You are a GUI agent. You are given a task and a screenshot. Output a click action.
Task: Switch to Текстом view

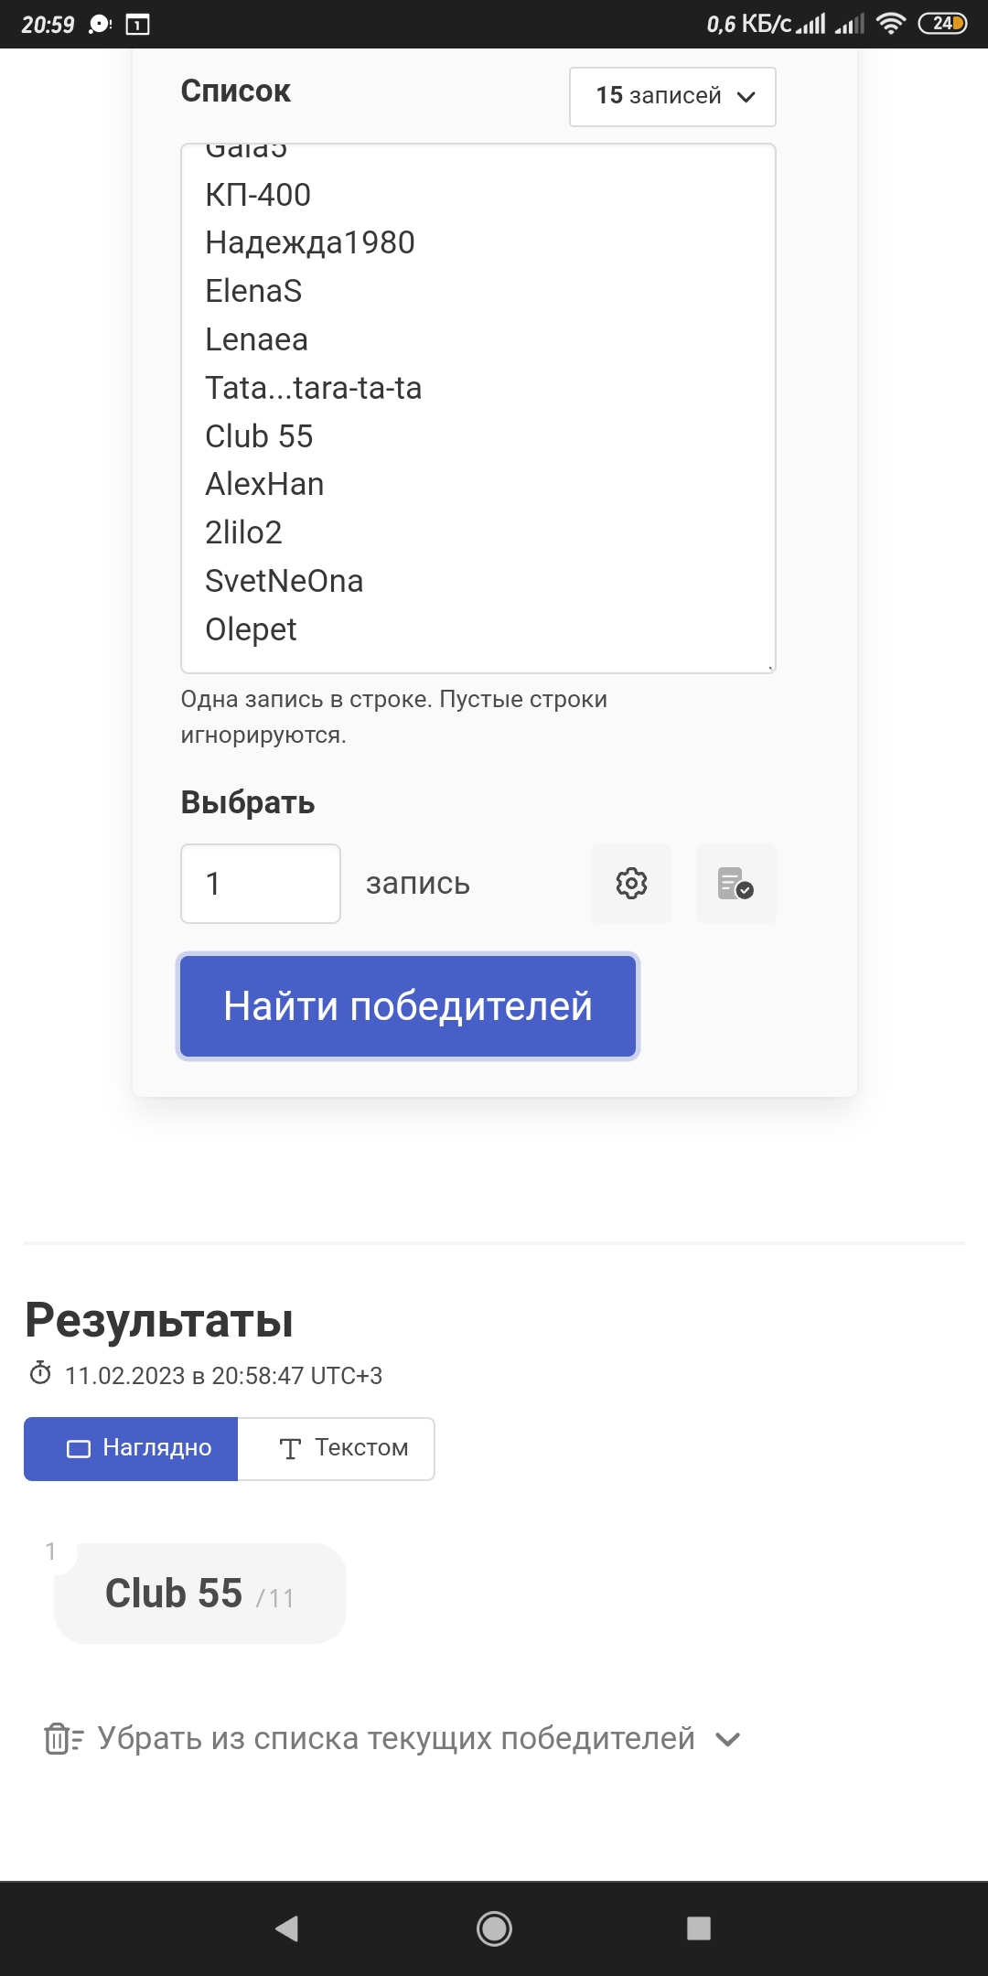point(337,1448)
